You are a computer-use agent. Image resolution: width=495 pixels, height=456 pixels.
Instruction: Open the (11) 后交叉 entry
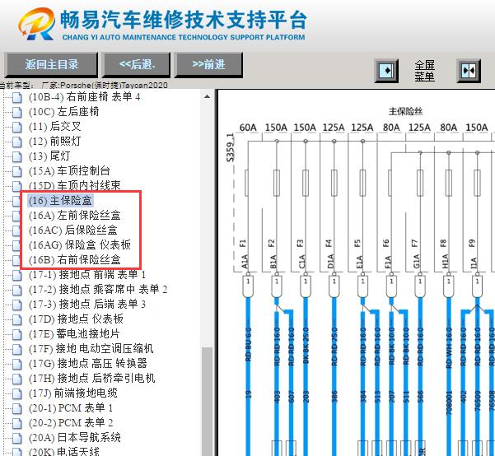(x=55, y=127)
